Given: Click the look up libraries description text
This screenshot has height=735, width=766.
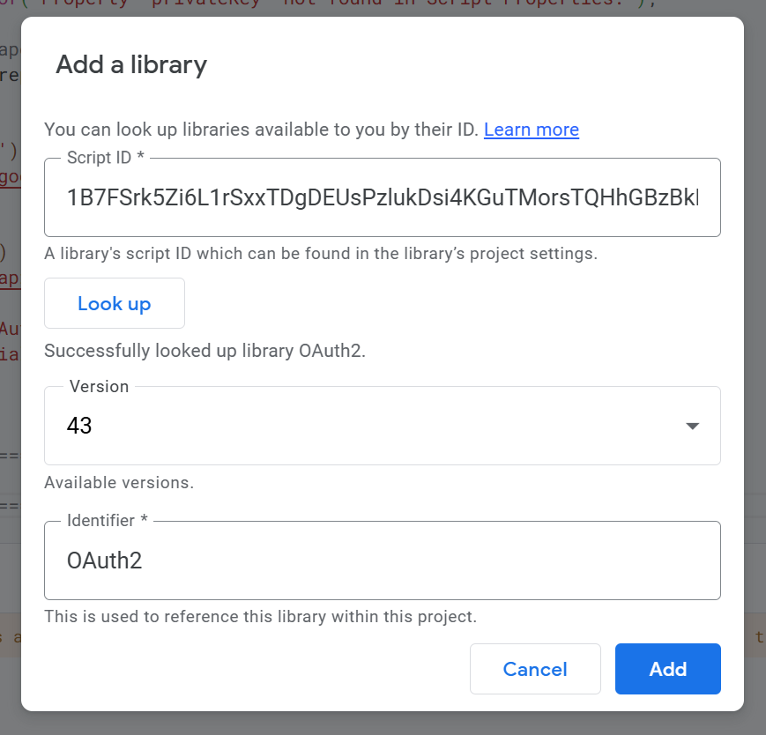Looking at the screenshot, I should pos(261,130).
